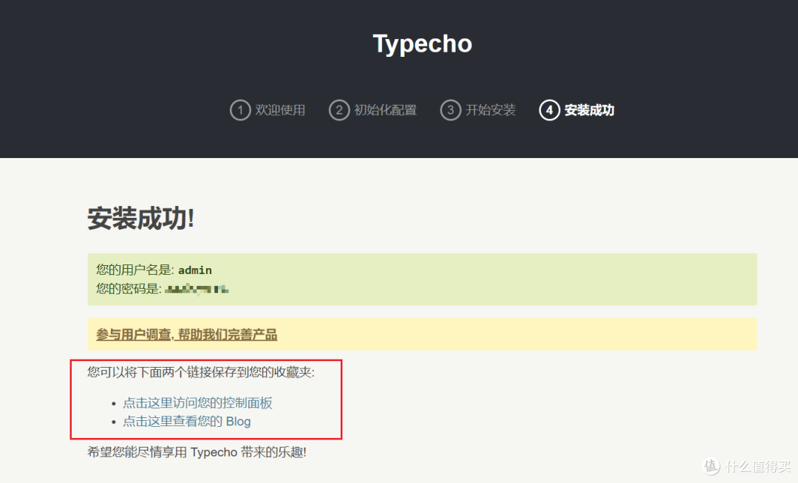Click the Typecho header title
Image resolution: width=798 pixels, height=483 pixels.
point(422,43)
